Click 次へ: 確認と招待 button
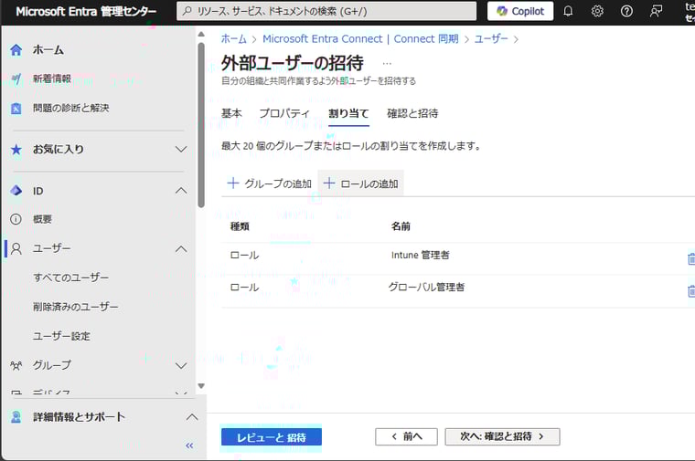 coord(503,436)
